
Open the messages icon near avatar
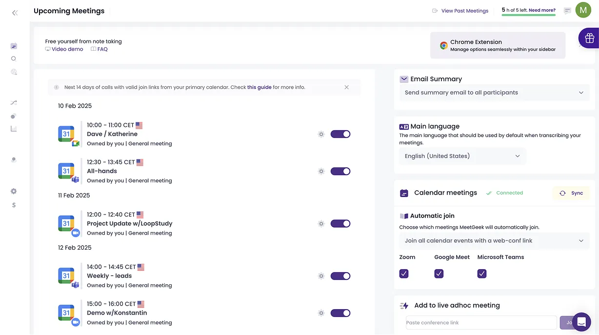567,11
